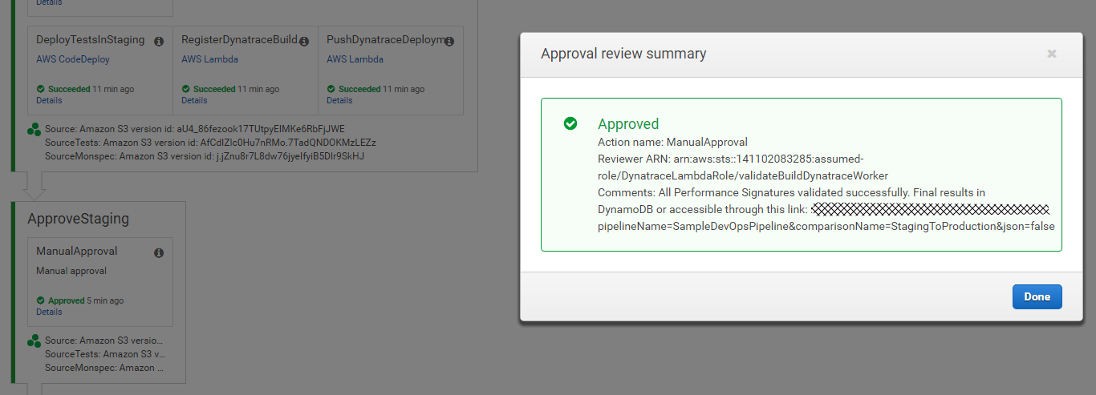
Task: Click truncated SourceMonspec line in ApproveStaging
Action: pyautogui.click(x=104, y=368)
